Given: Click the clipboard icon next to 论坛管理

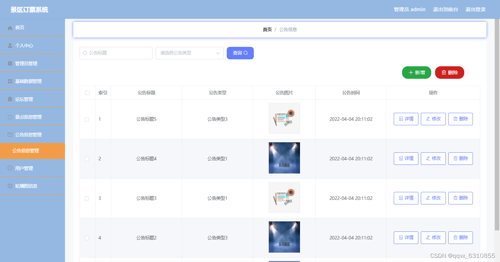Looking at the screenshot, I should pos(10,99).
